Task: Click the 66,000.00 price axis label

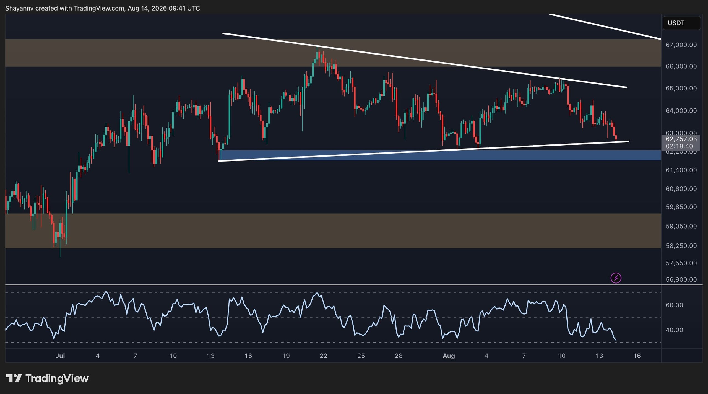Action: 681,66
